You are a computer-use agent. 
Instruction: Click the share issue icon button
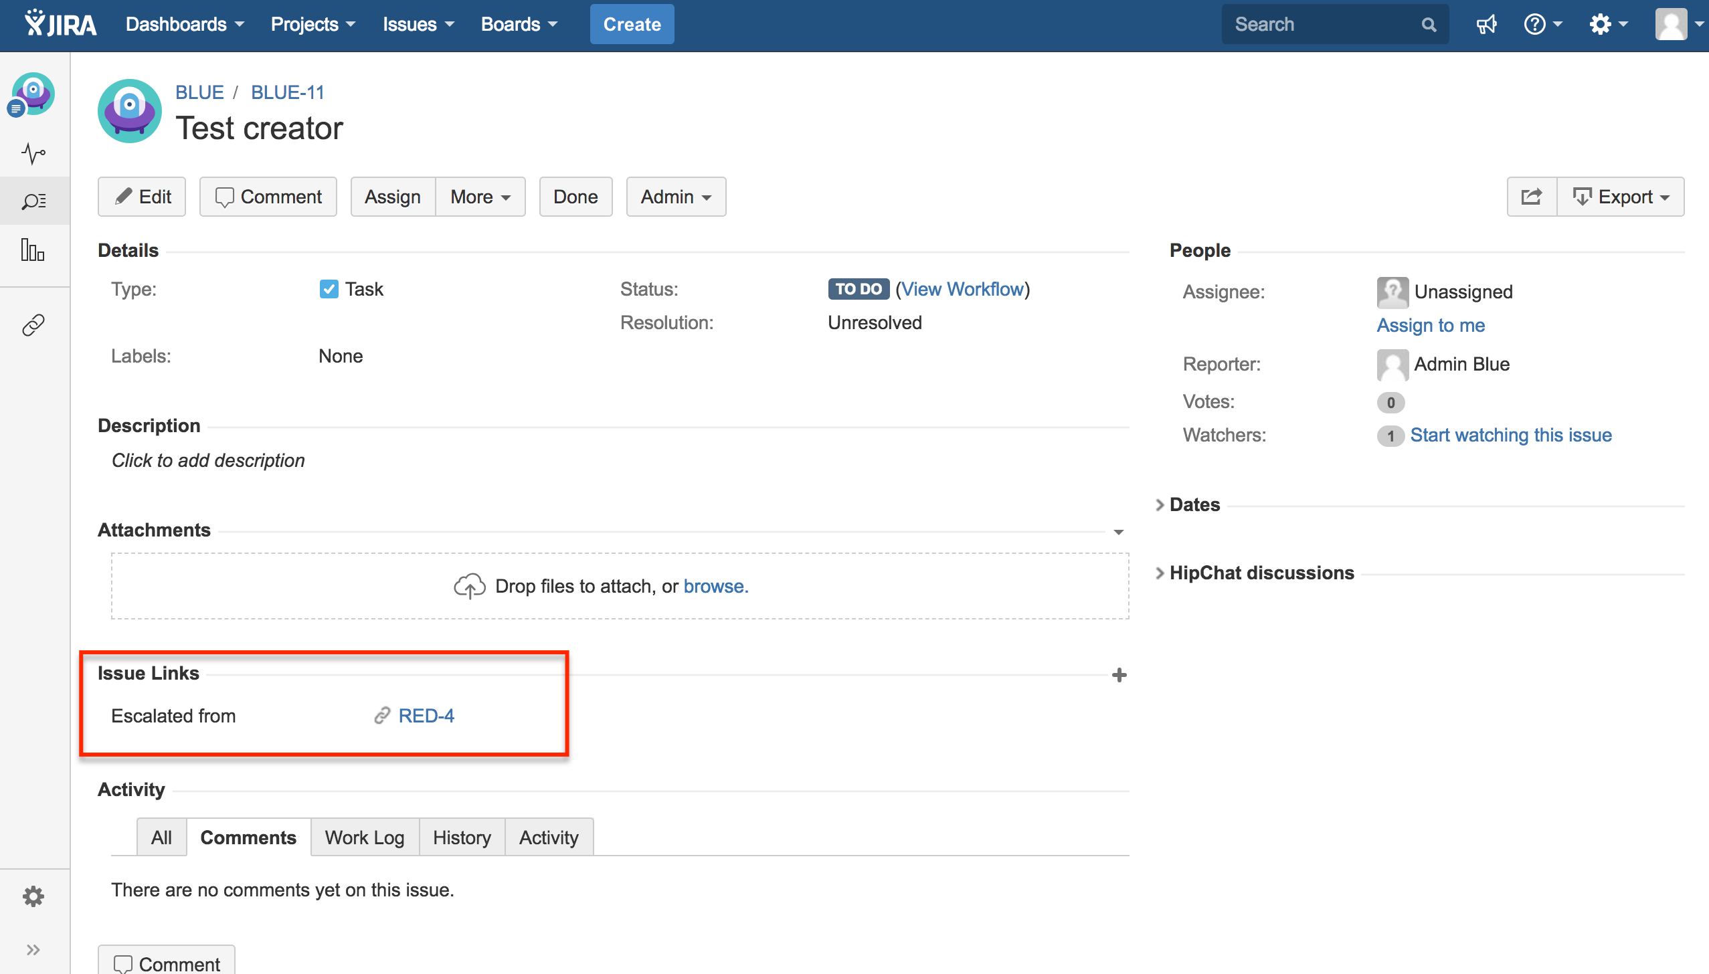point(1531,197)
